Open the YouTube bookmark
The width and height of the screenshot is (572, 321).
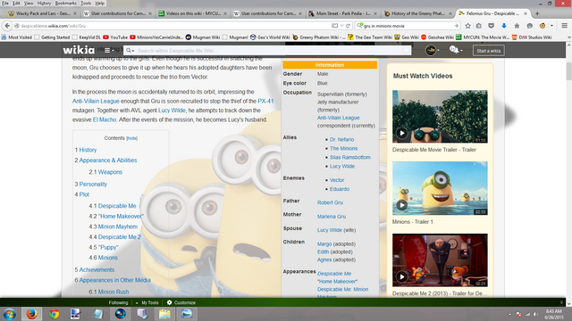pyautogui.click(x=115, y=37)
